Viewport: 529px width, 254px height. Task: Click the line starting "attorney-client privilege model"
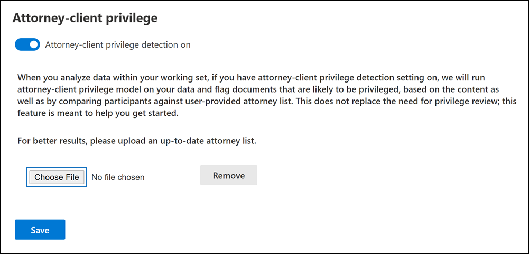(254, 88)
